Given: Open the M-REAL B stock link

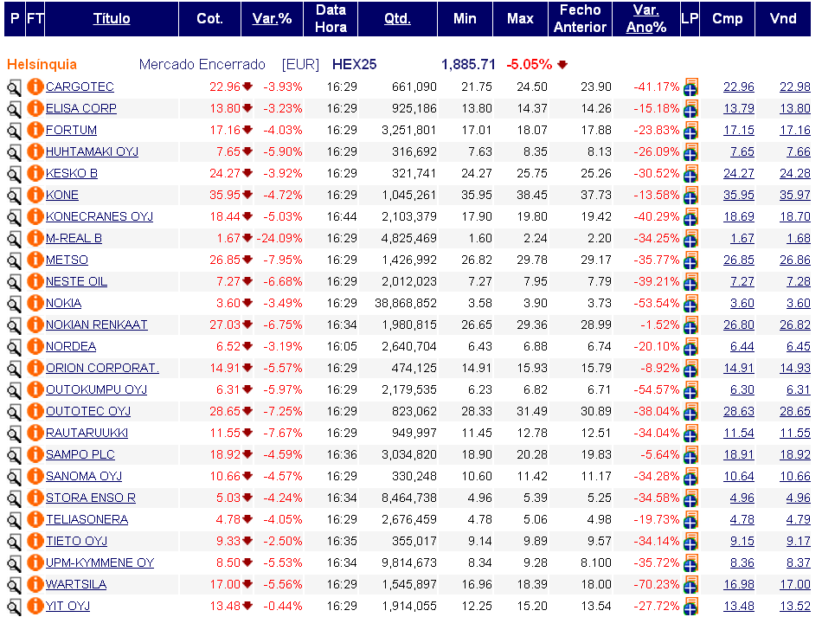Looking at the screenshot, I should [74, 238].
